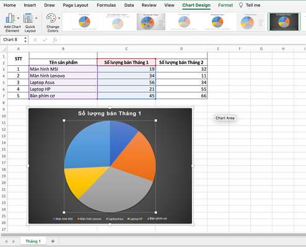Click the 'Số lượng bán Tháng 2' header cell
306x247 pixels.
(x=181, y=62)
